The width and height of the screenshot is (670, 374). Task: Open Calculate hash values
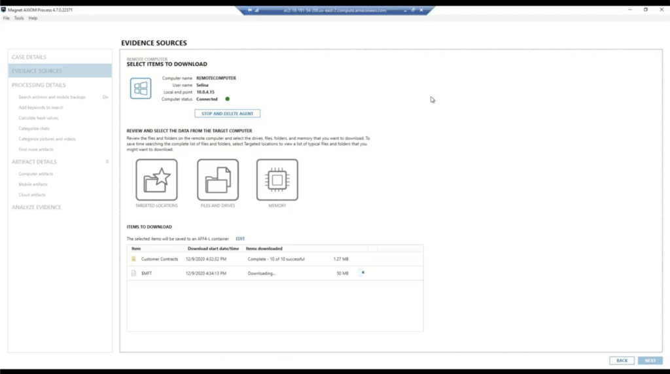(38, 118)
